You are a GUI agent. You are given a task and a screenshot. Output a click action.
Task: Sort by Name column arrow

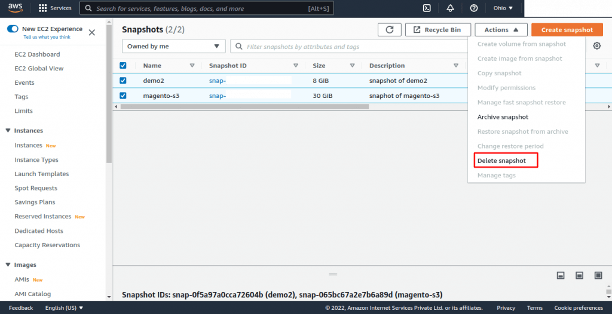tap(192, 66)
